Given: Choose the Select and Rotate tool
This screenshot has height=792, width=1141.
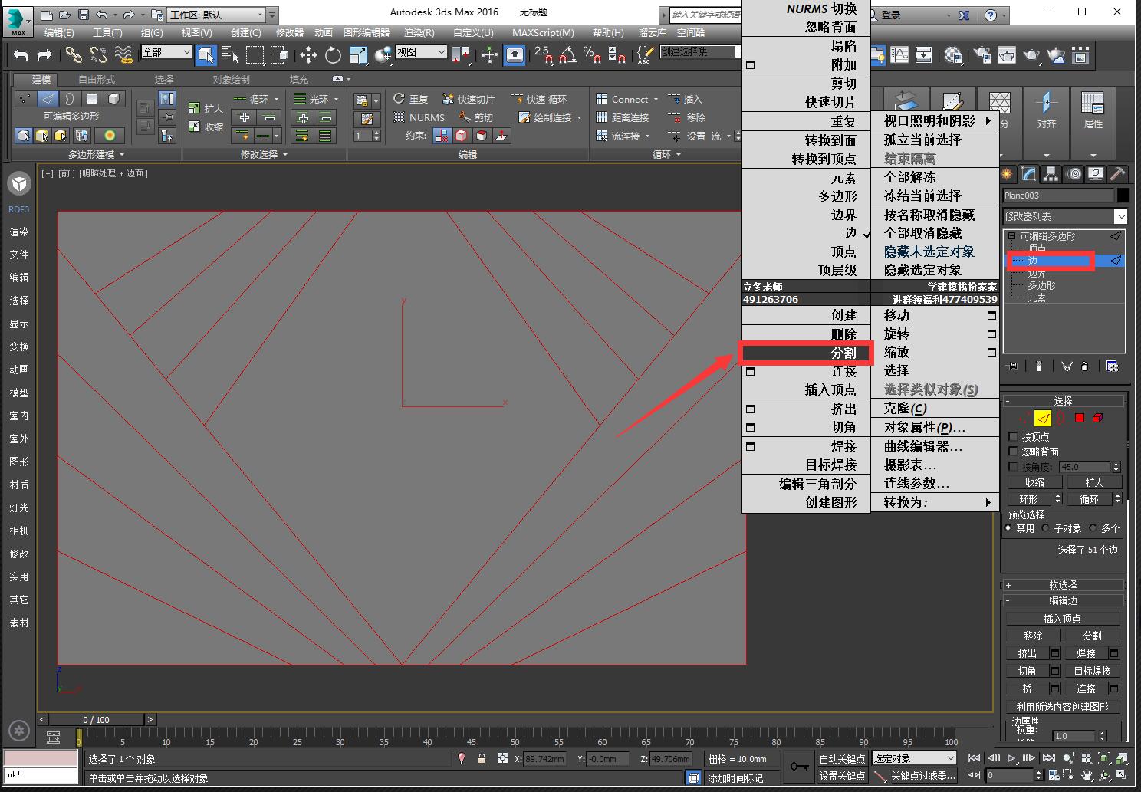Looking at the screenshot, I should pos(333,54).
